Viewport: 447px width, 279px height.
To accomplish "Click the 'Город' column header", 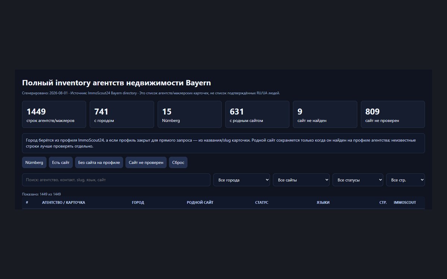I will [x=138, y=202].
